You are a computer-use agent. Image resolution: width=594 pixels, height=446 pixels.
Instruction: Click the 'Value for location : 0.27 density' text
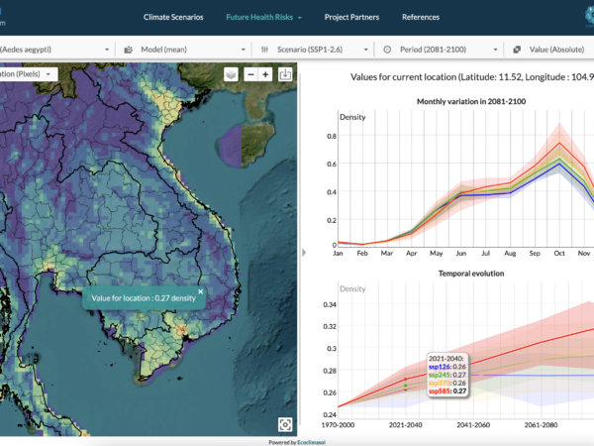pyautogui.click(x=144, y=298)
